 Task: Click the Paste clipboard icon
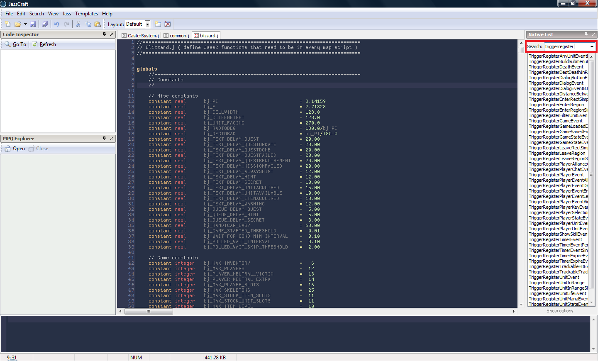coord(98,24)
